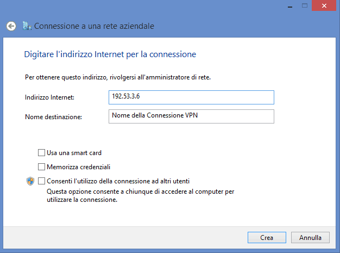
Task: Click the network wizard icon beside the title
Action: (x=27, y=26)
